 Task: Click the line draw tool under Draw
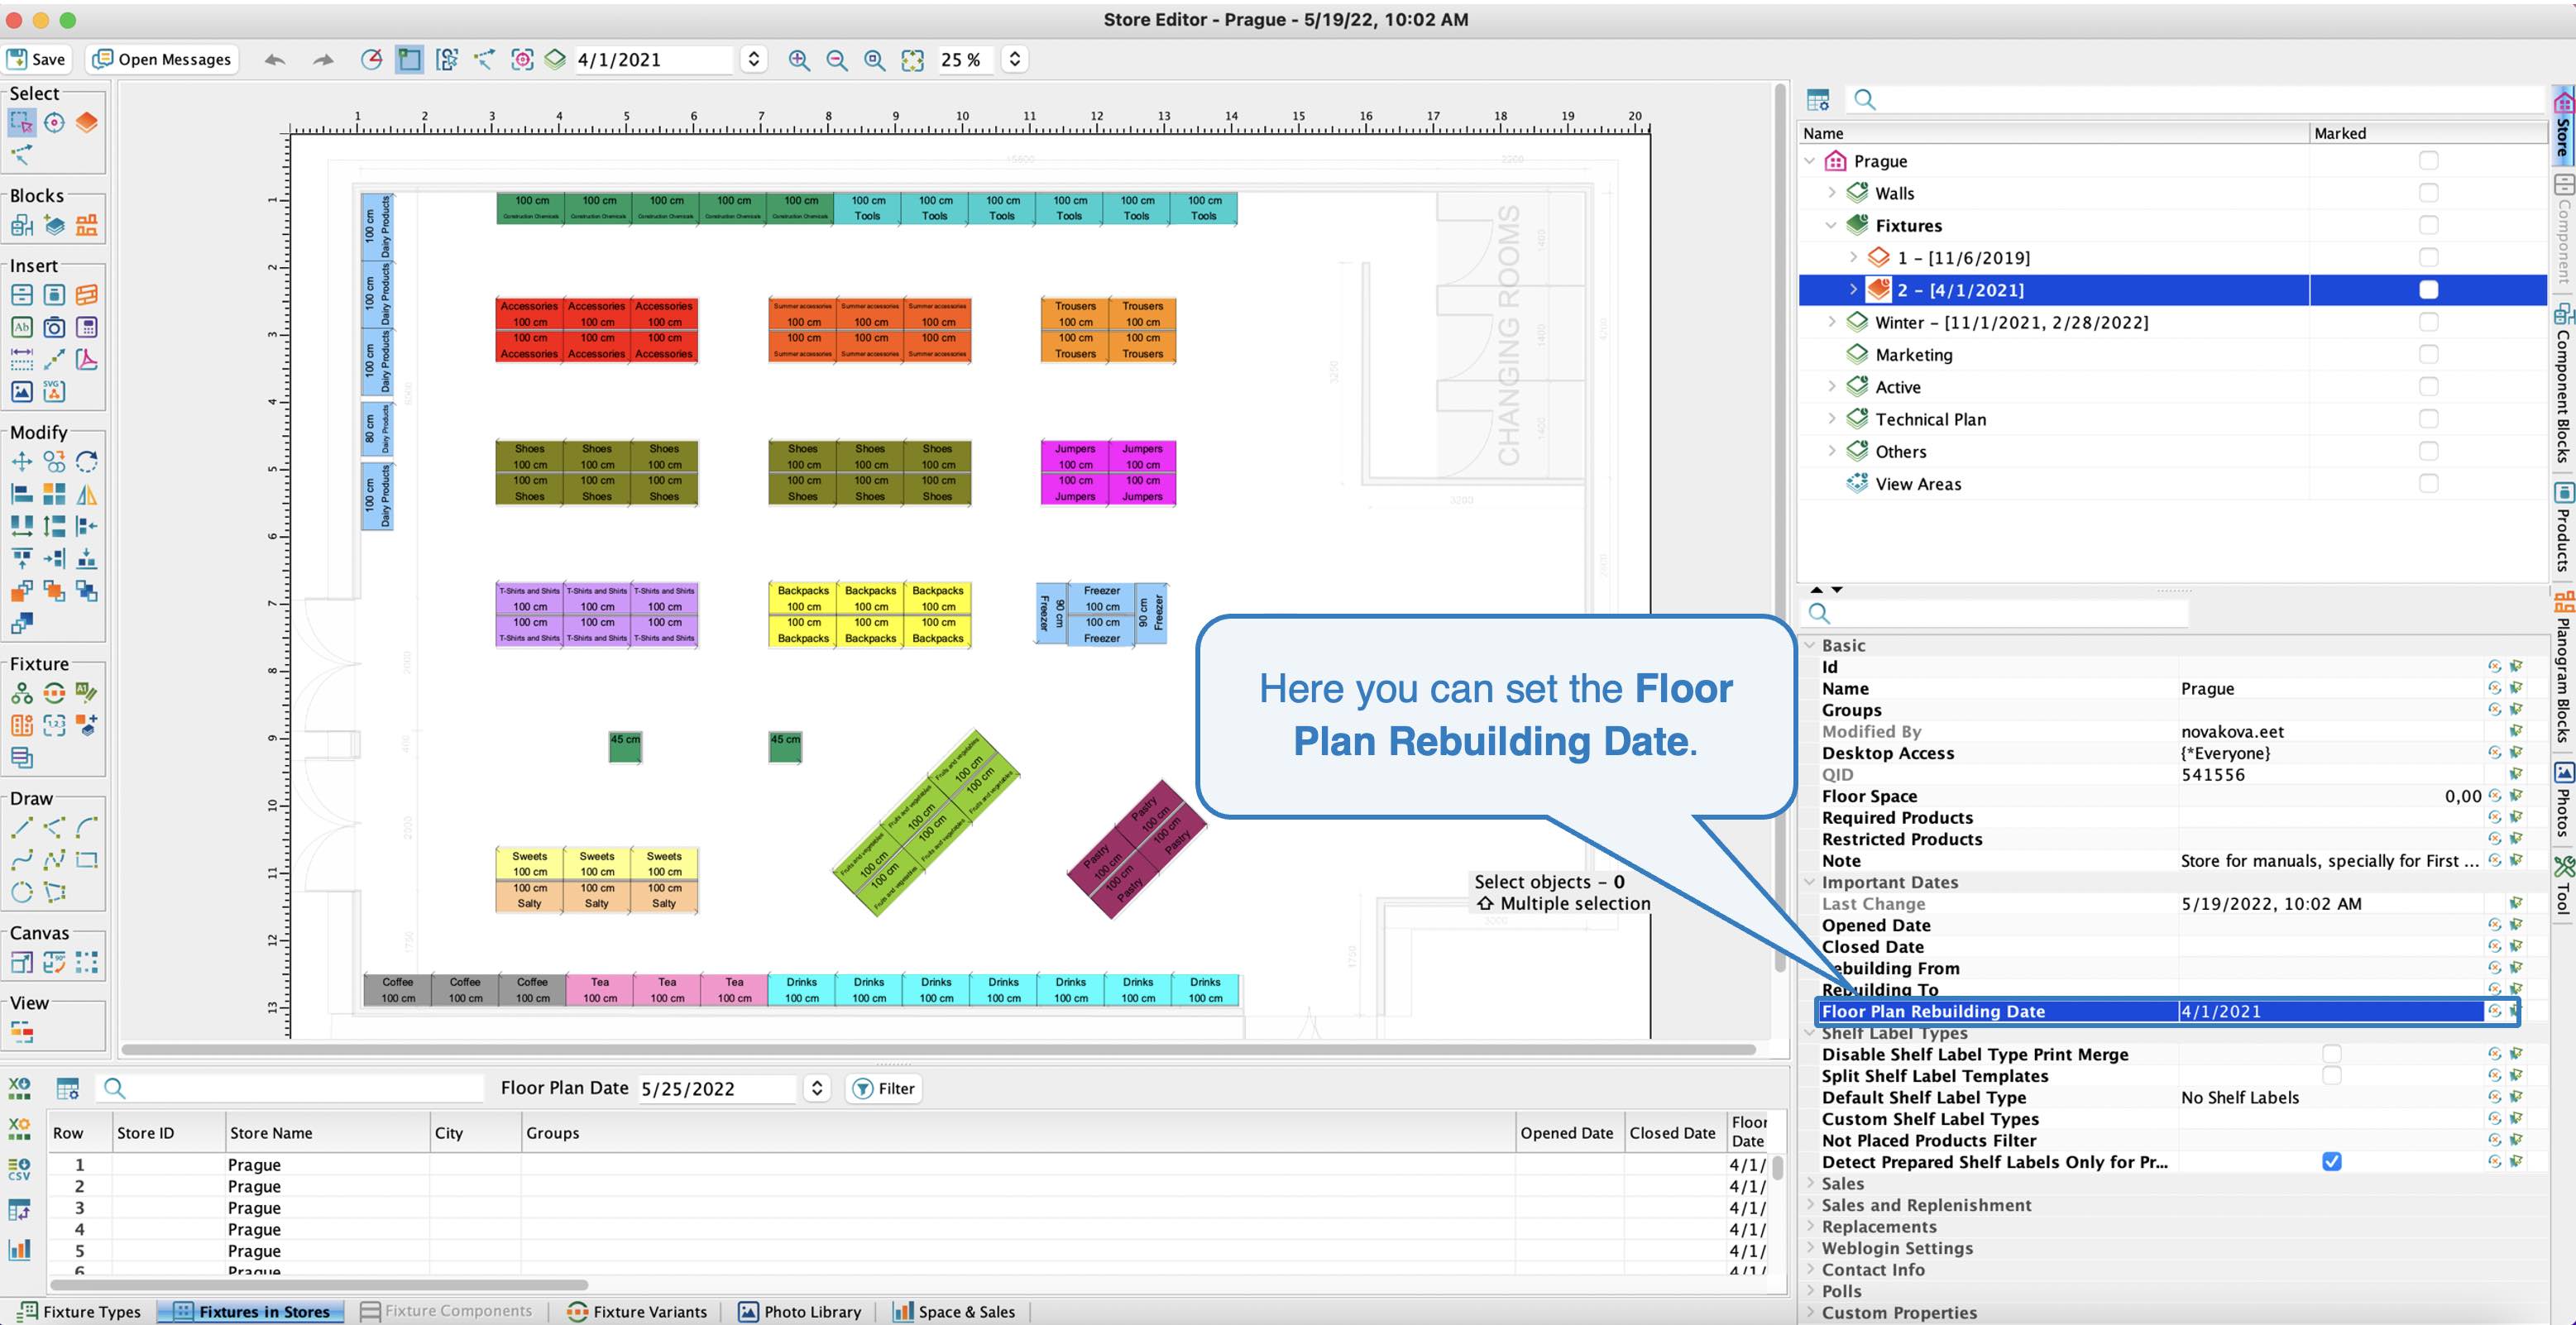coord(21,828)
